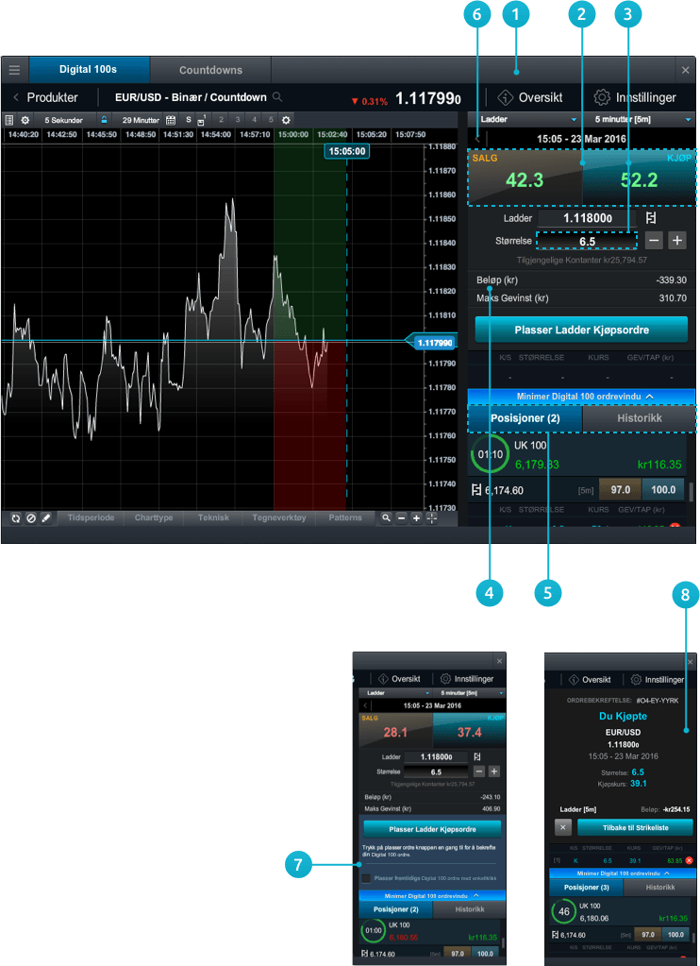Decrease Størrelse with minus button, main panel
Viewport: 700px width, 966px height.
[x=654, y=241]
